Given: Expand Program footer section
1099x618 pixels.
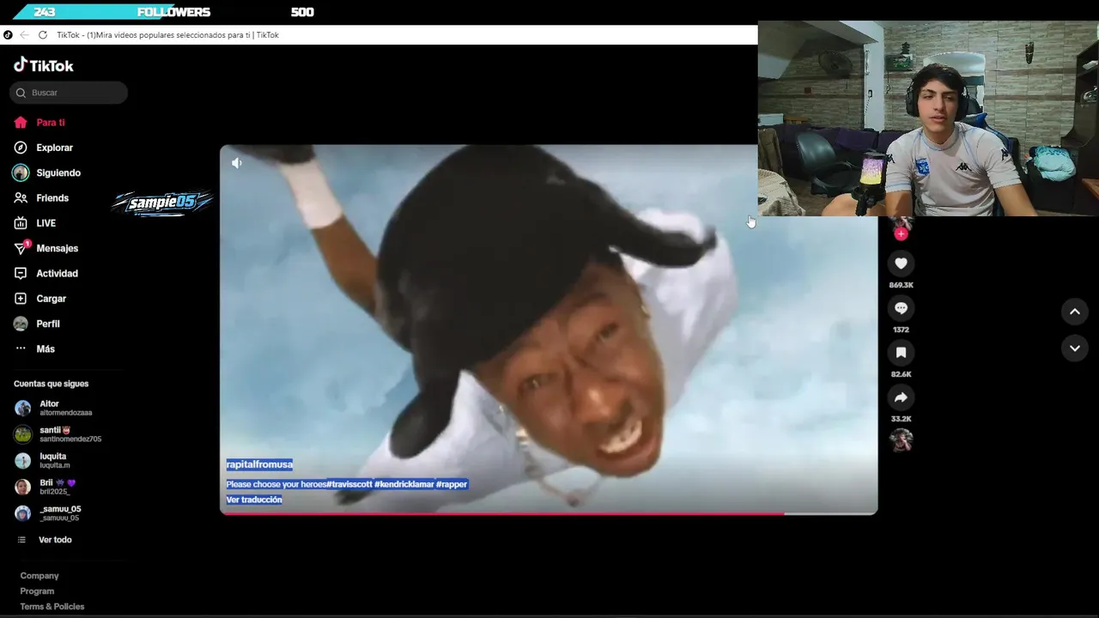Looking at the screenshot, I should click(x=37, y=591).
